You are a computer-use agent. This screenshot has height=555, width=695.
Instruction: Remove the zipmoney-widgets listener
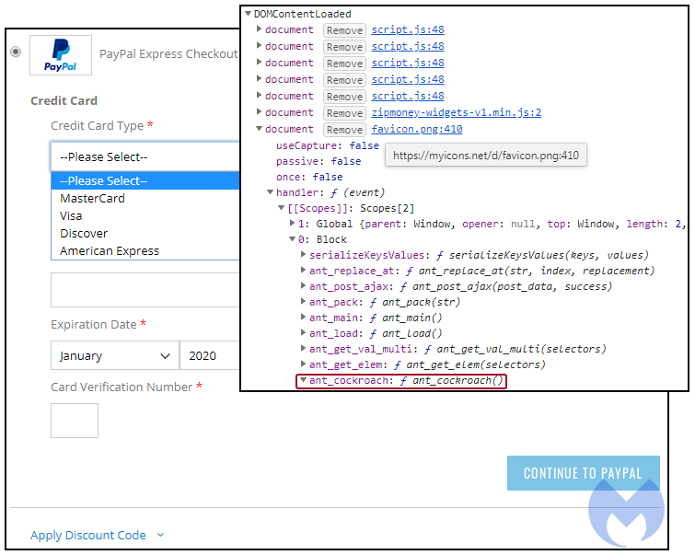coord(344,113)
